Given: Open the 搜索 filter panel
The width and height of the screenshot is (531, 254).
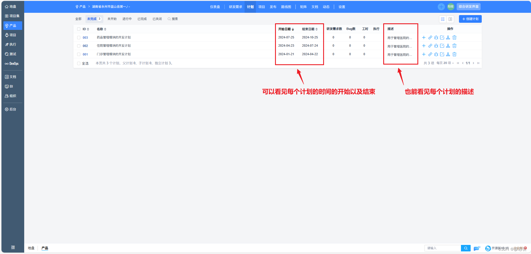Looking at the screenshot, I should pos(173,19).
